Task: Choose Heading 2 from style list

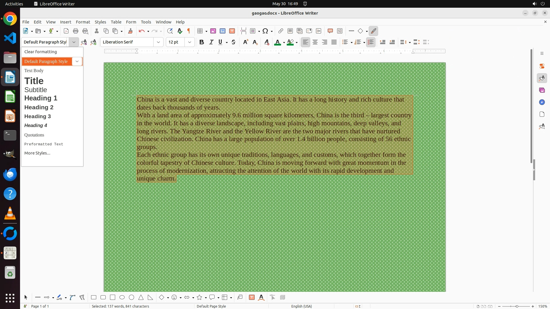Action: [39, 107]
